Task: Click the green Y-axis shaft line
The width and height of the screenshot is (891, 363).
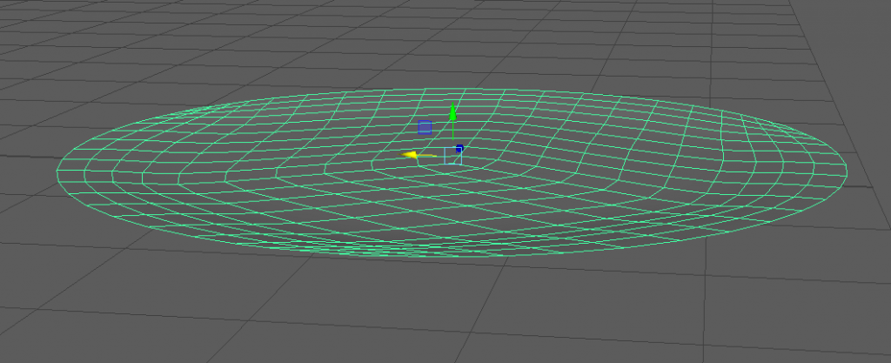Action: point(452,133)
